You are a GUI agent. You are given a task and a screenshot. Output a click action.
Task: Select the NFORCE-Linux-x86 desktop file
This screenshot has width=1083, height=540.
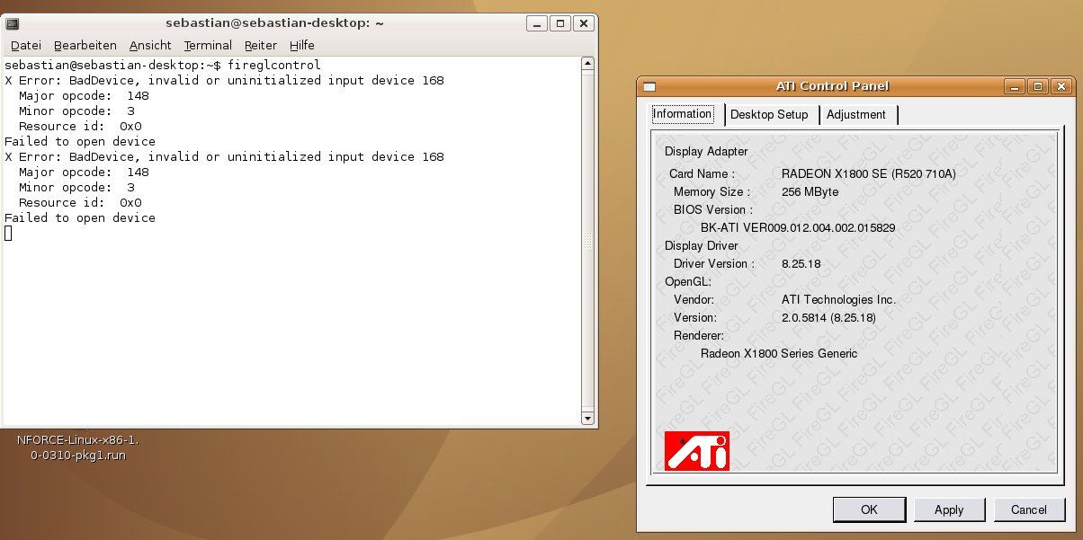point(77,447)
